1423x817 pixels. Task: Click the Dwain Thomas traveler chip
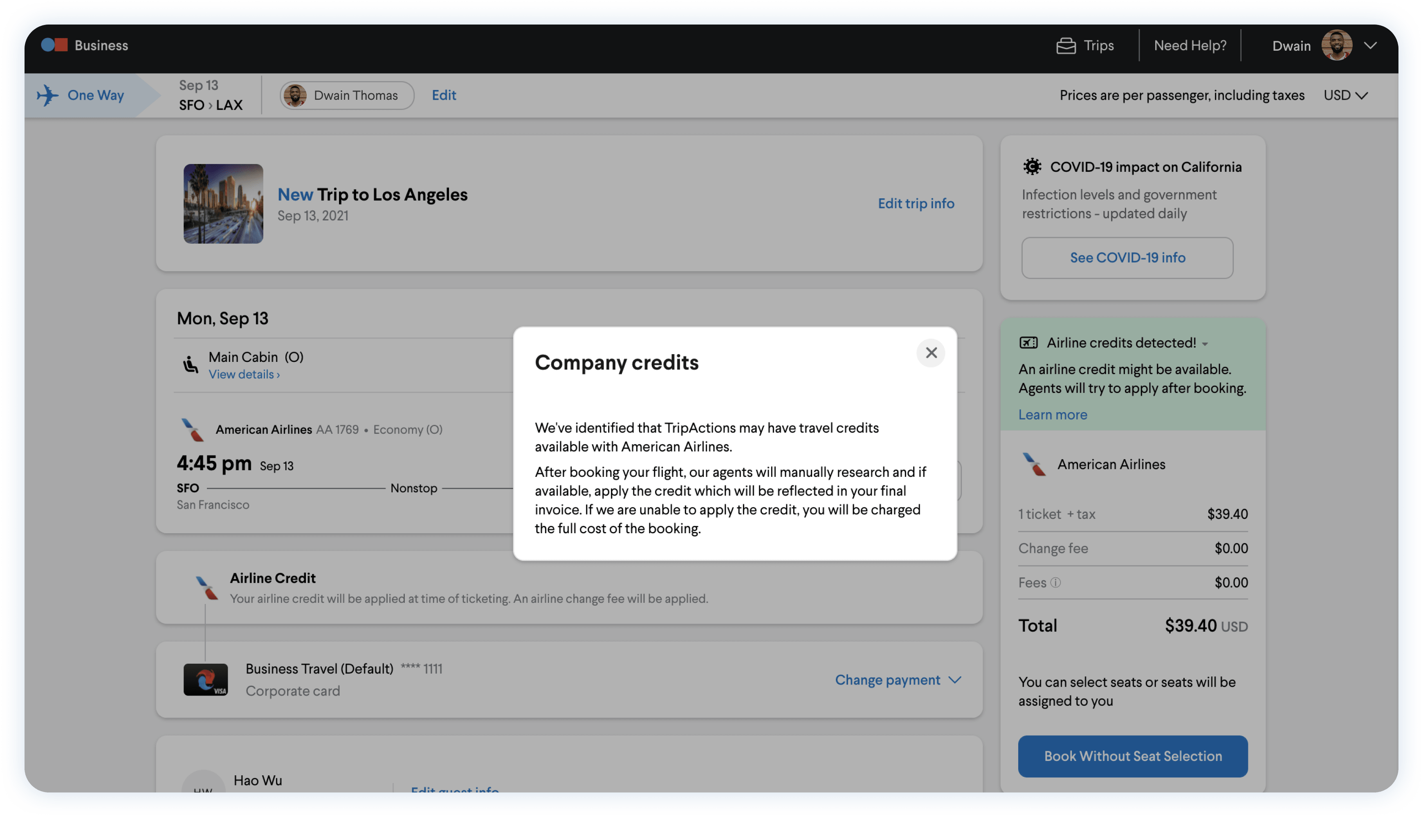[347, 95]
